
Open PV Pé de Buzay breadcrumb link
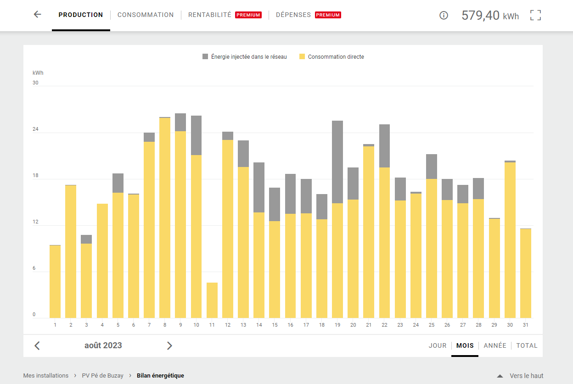(102, 376)
